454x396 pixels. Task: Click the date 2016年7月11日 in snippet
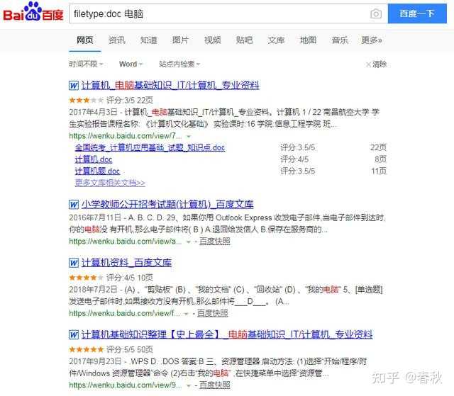95,217
